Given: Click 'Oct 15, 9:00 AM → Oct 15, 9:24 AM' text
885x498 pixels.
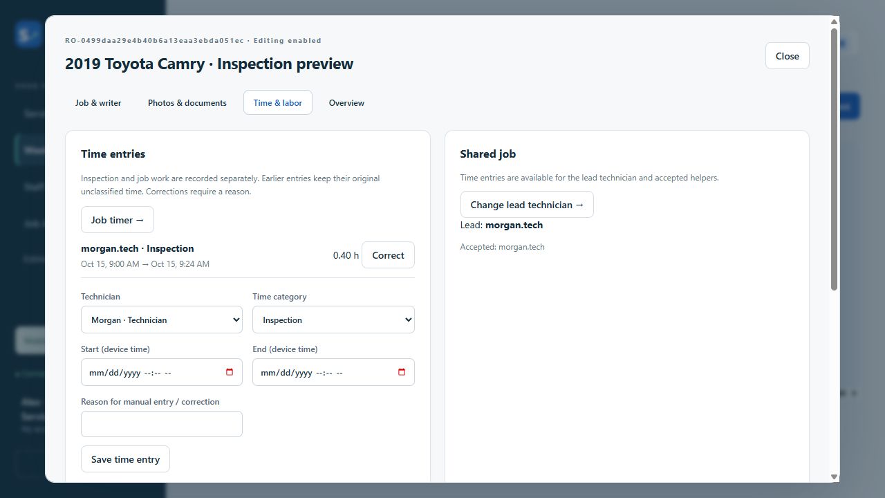Looking at the screenshot, I should (145, 264).
